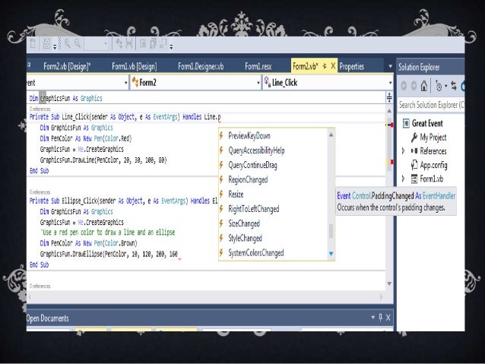
Task: Click the lightning icon beside PreviewKeyDown
Action: tap(222, 135)
